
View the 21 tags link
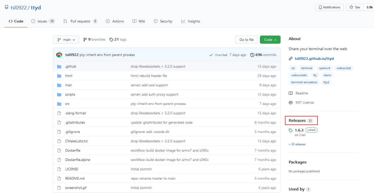pyautogui.click(x=118, y=40)
